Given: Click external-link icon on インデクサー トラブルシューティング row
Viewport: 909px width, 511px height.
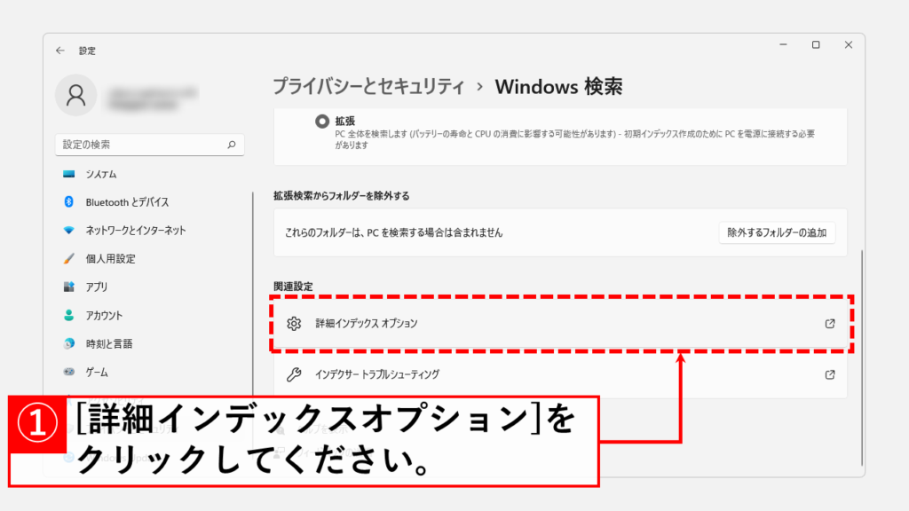Looking at the screenshot, I should coord(830,374).
